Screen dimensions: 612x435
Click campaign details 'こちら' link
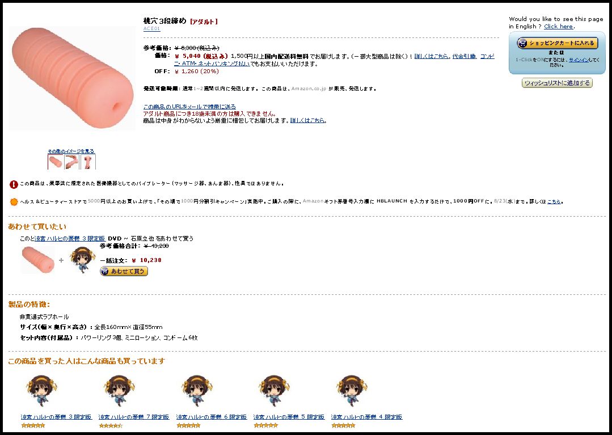click(x=554, y=202)
